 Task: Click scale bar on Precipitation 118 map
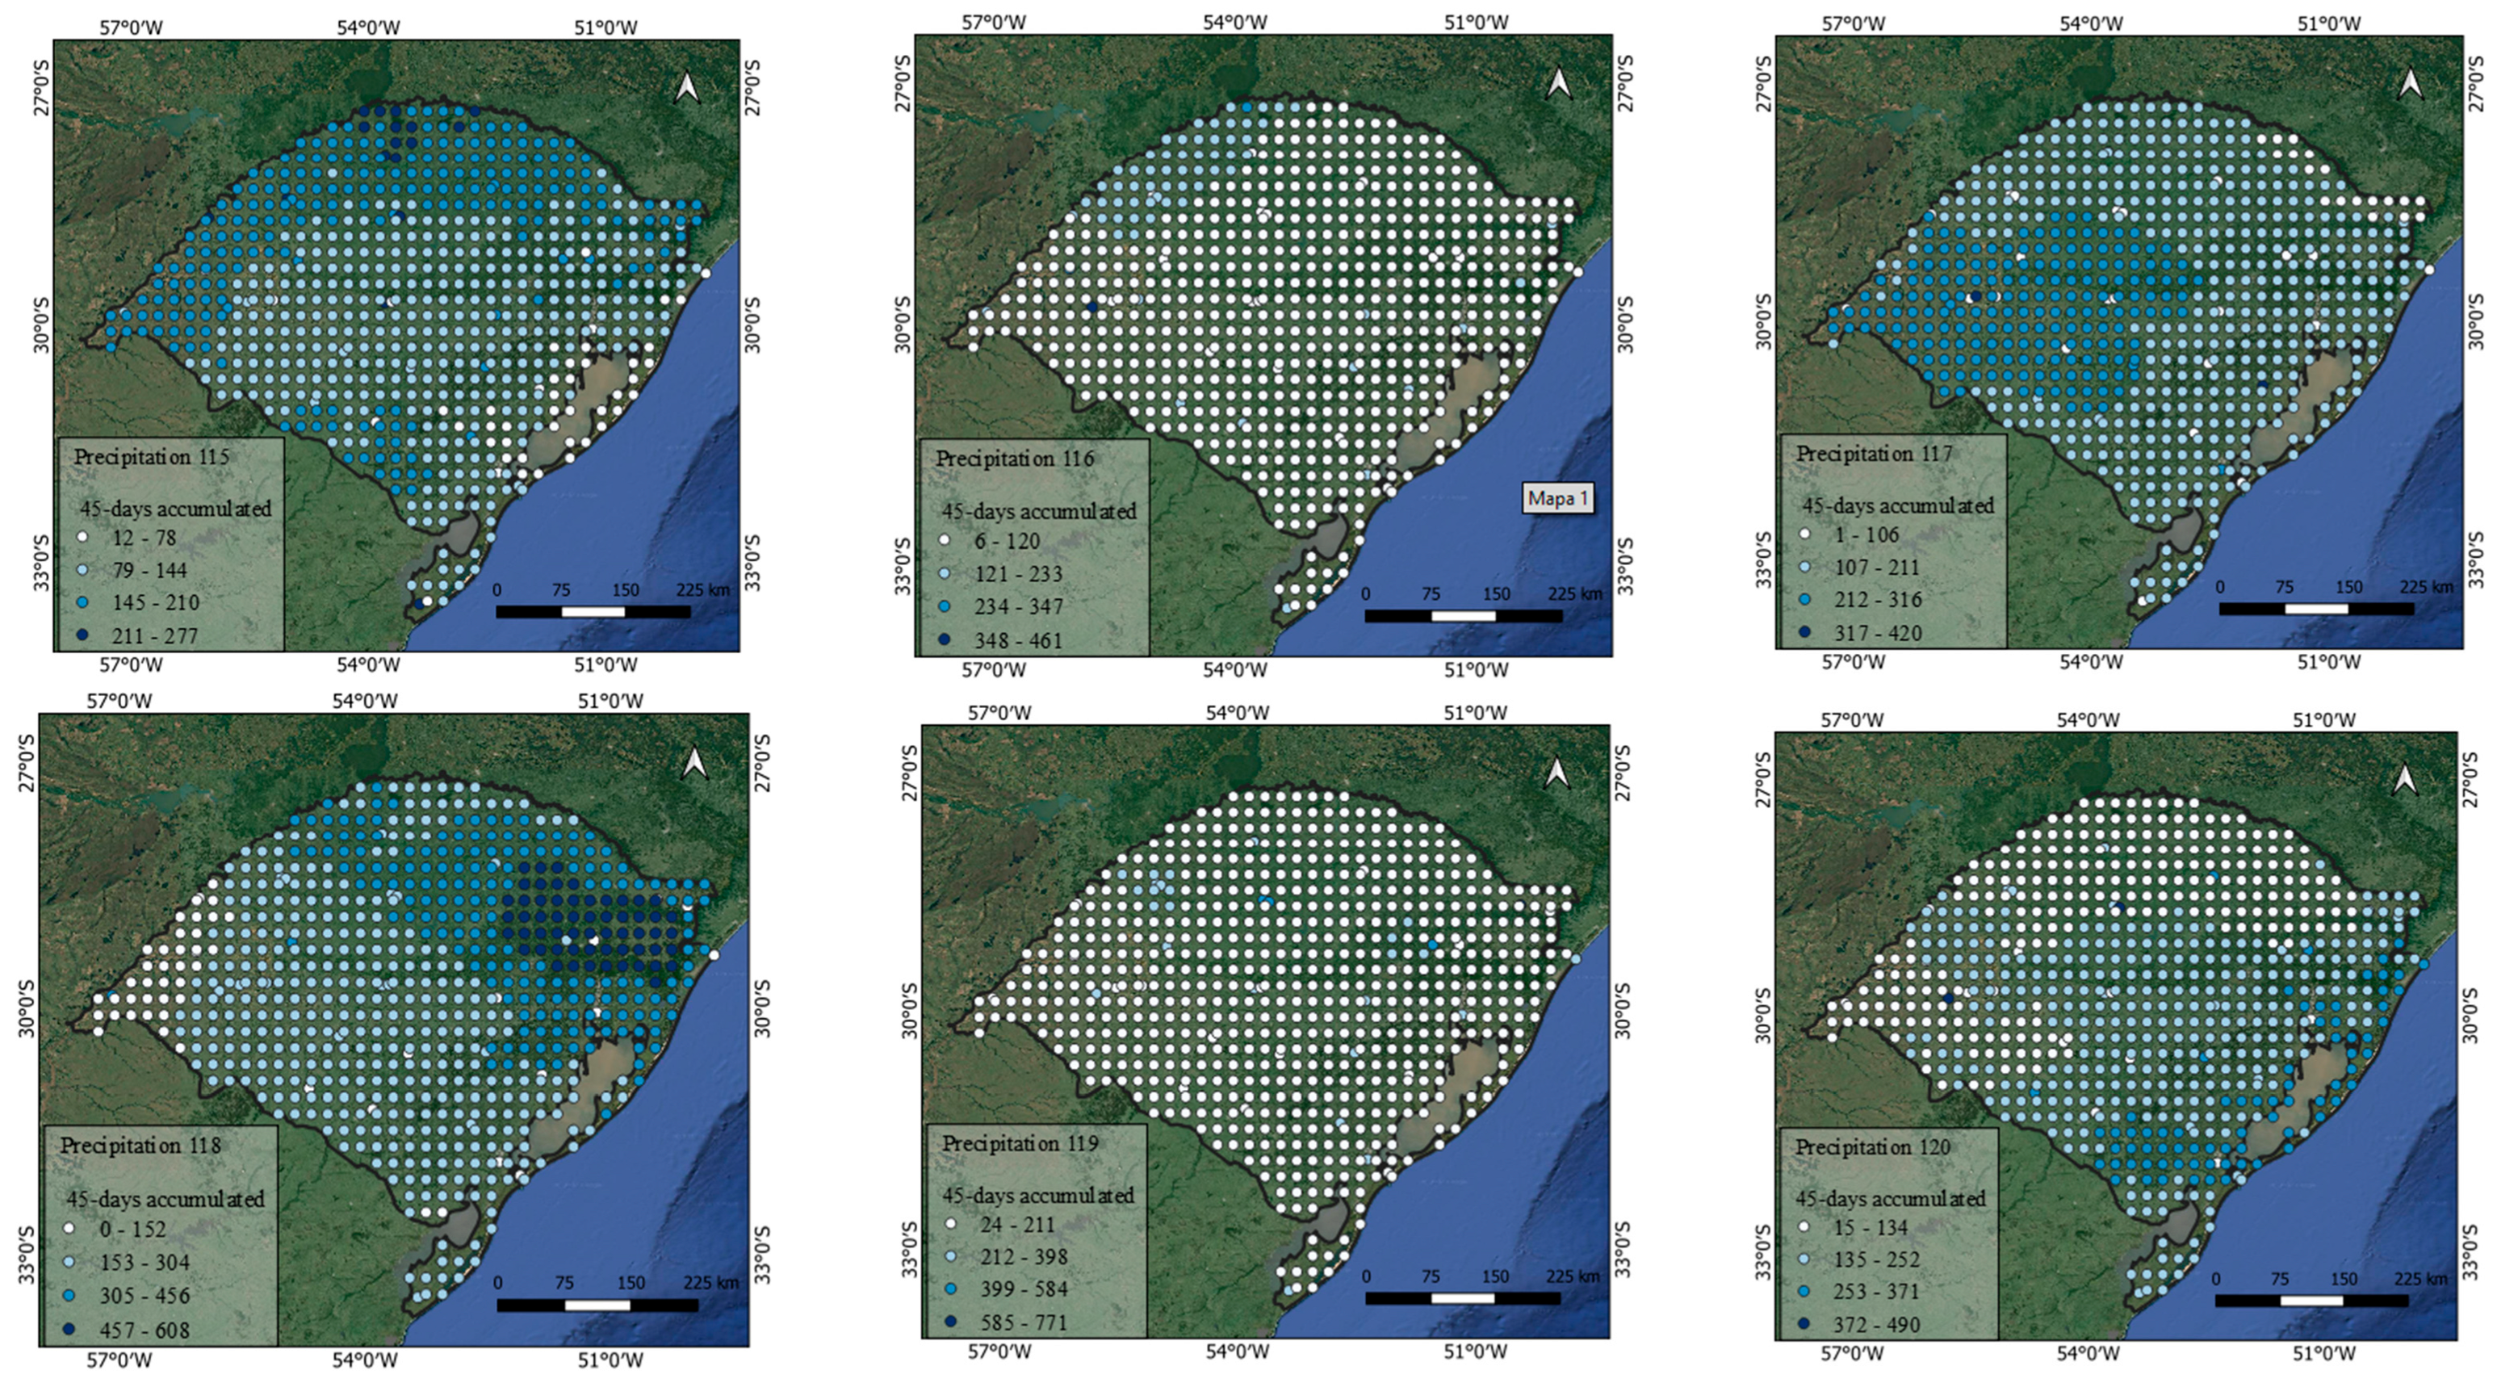[x=597, y=1305]
